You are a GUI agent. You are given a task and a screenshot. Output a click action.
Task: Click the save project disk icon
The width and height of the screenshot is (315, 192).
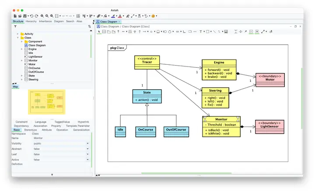(x=25, y=16)
